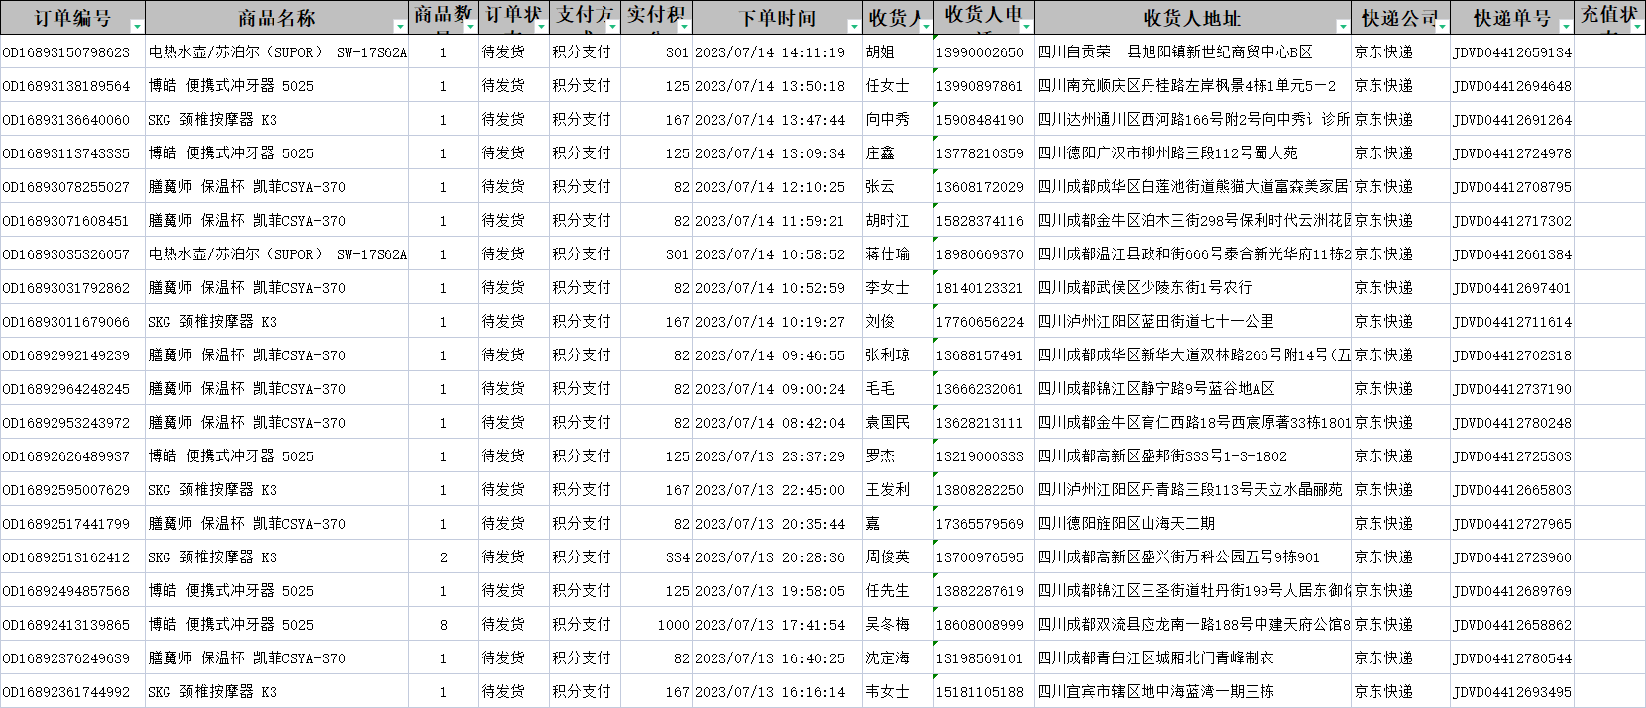Select address 四川宜宾市辖区地中海蓝湾一期三栋
The width and height of the screenshot is (1646, 708).
tap(1155, 692)
